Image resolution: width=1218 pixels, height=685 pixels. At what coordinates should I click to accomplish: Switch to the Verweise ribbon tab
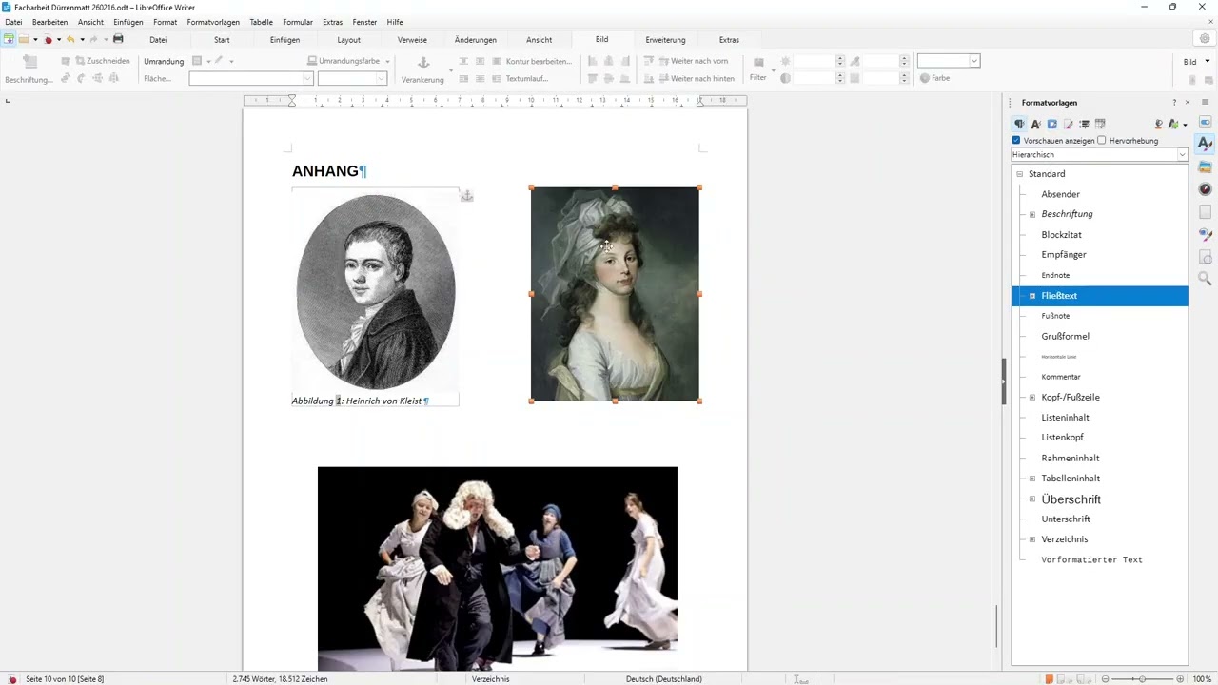(412, 40)
